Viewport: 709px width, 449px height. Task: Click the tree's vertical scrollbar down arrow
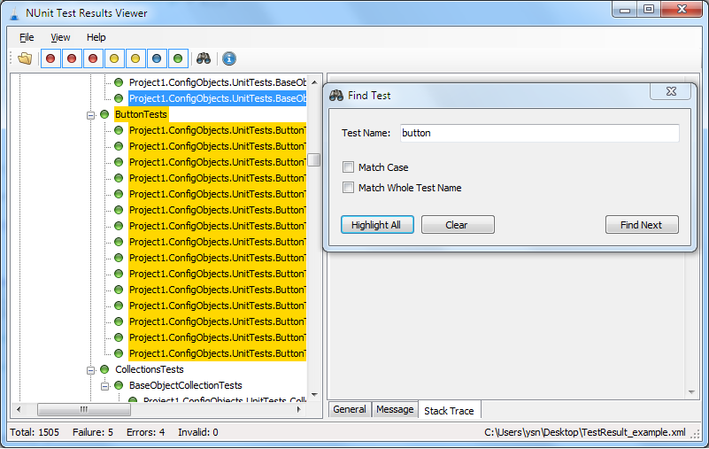[314, 395]
